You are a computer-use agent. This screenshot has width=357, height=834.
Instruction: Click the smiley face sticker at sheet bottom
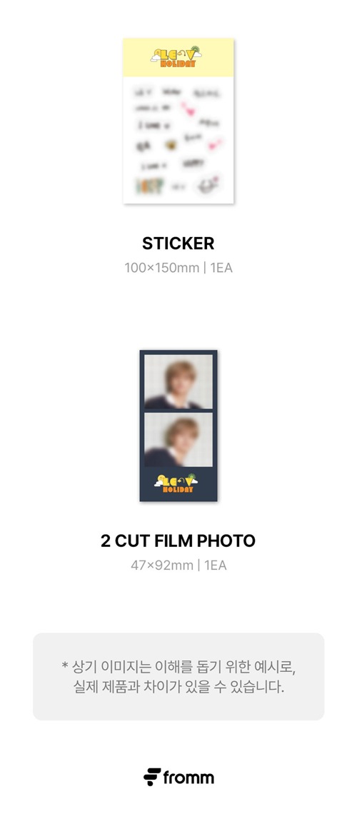209,184
